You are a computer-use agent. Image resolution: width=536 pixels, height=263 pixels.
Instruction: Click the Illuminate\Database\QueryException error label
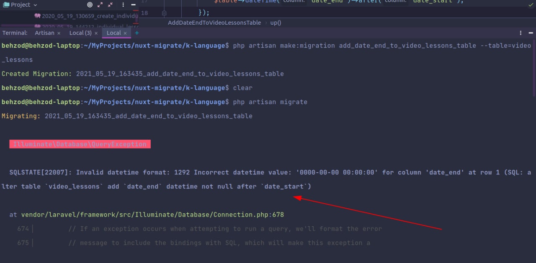(x=80, y=144)
